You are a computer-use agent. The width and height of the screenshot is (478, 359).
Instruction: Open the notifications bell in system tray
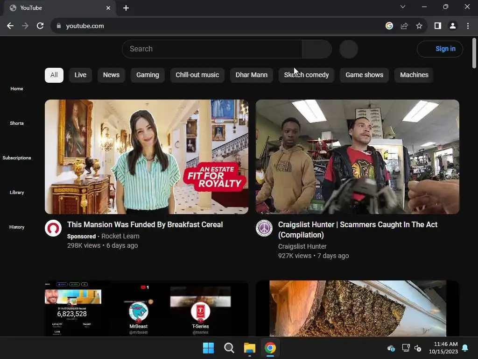click(x=465, y=348)
